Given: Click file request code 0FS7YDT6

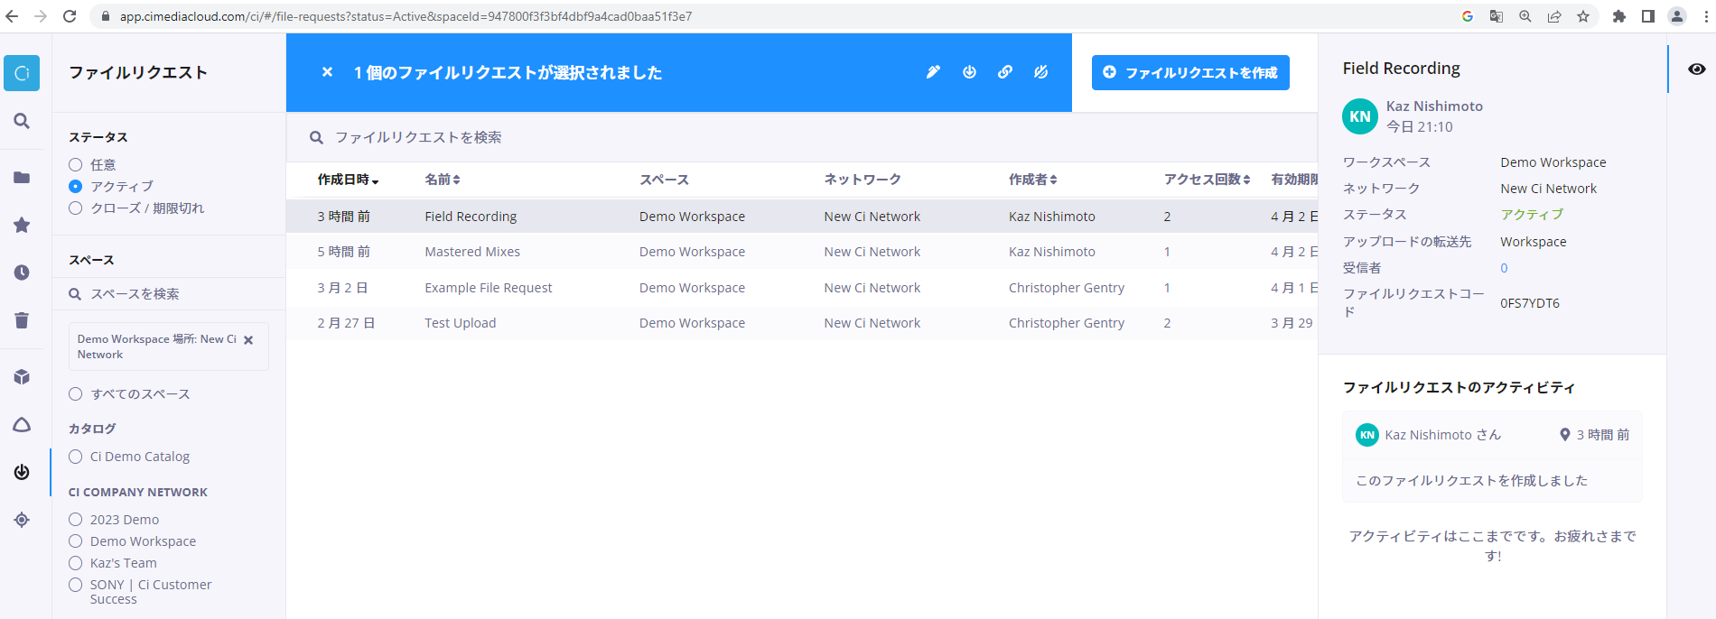Looking at the screenshot, I should [x=1530, y=303].
